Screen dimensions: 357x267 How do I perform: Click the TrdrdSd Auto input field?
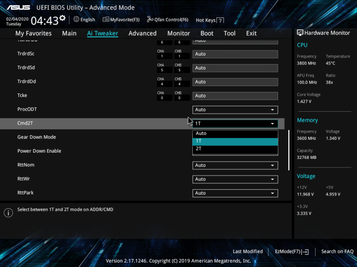[235, 68]
